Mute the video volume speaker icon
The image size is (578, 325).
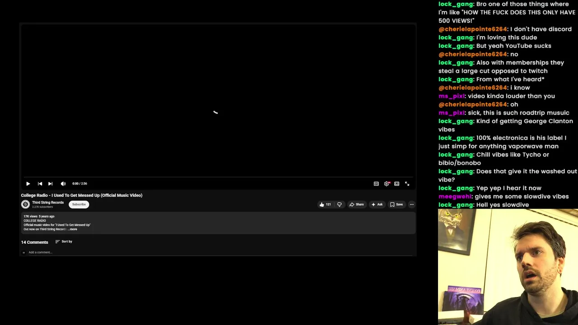tap(63, 184)
